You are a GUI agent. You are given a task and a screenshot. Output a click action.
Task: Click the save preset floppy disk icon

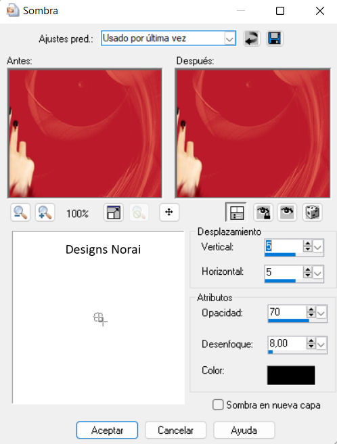275,38
